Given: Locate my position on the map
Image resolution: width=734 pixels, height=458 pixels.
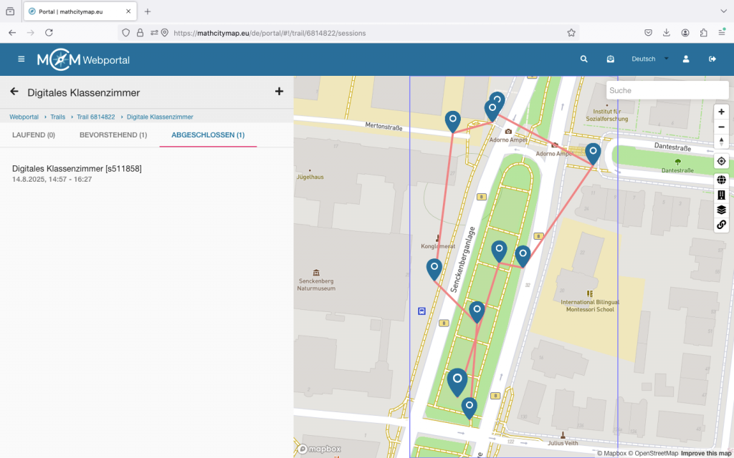Looking at the screenshot, I should click(x=721, y=162).
